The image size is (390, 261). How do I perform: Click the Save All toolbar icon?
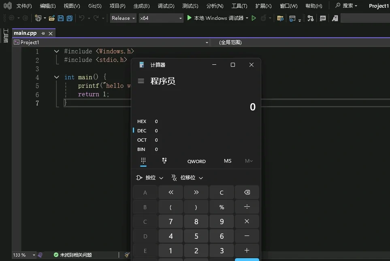click(70, 18)
